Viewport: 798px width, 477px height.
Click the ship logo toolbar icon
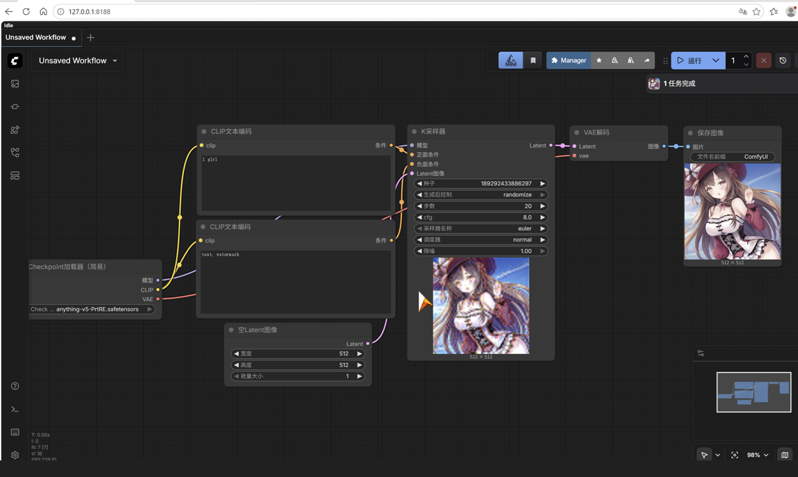511,60
